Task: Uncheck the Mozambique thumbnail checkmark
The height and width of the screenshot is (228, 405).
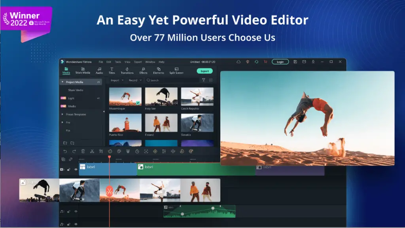Action: (138, 103)
